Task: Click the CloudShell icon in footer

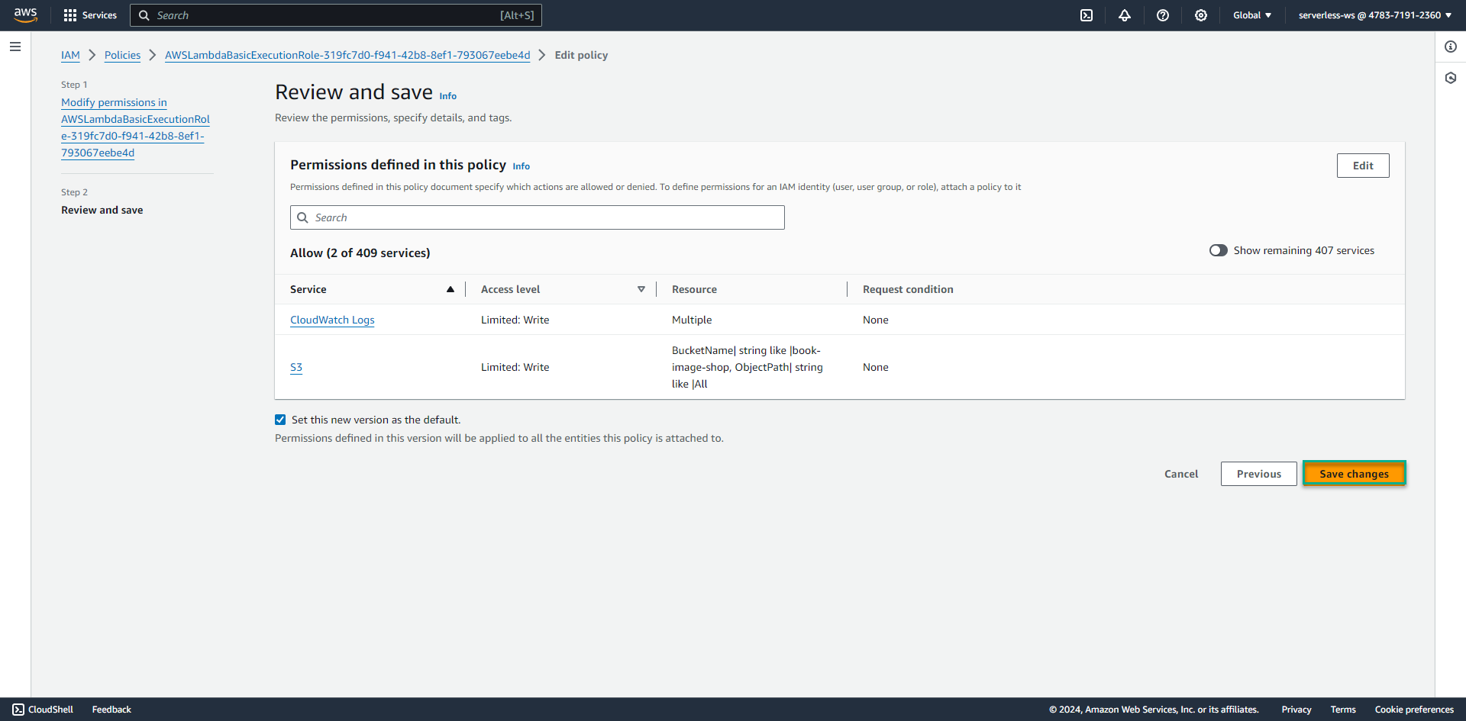Action: [x=18, y=710]
